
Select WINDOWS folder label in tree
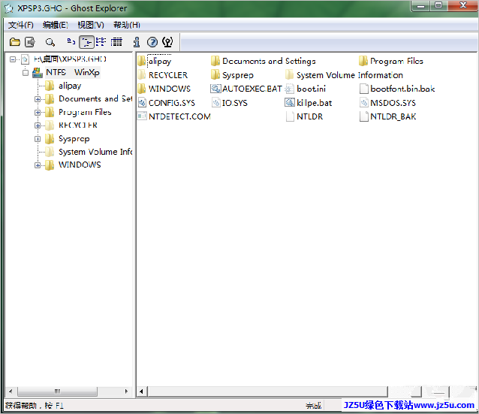pyautogui.click(x=80, y=165)
